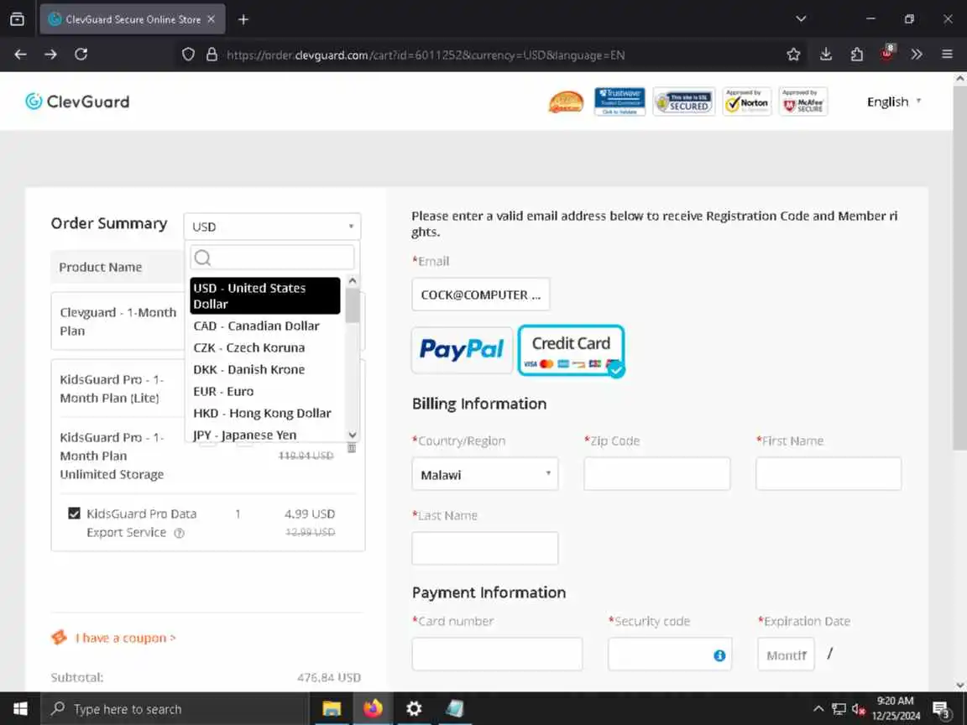Click Type here to search box

tap(175, 709)
